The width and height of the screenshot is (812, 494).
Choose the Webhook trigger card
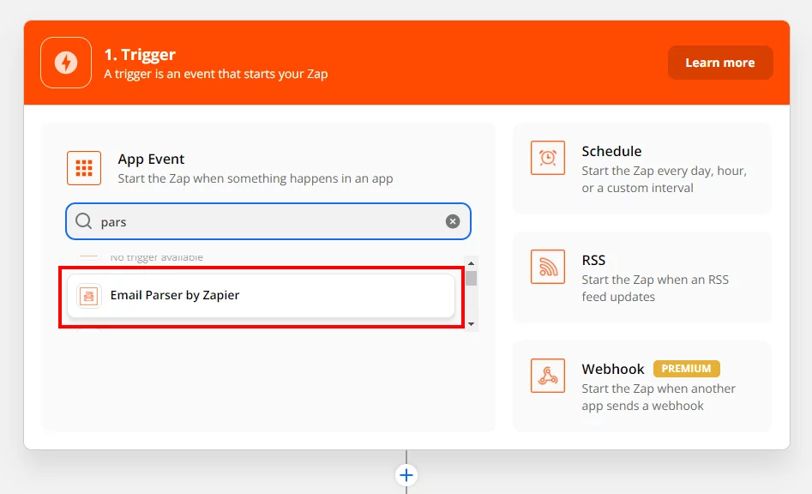642,386
